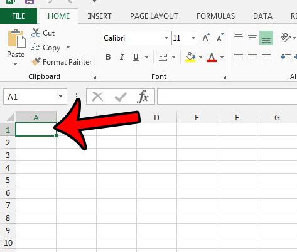This screenshot has width=297, height=252.
Task: Expand the Name Box A1 dropdown
Action: pos(60,96)
